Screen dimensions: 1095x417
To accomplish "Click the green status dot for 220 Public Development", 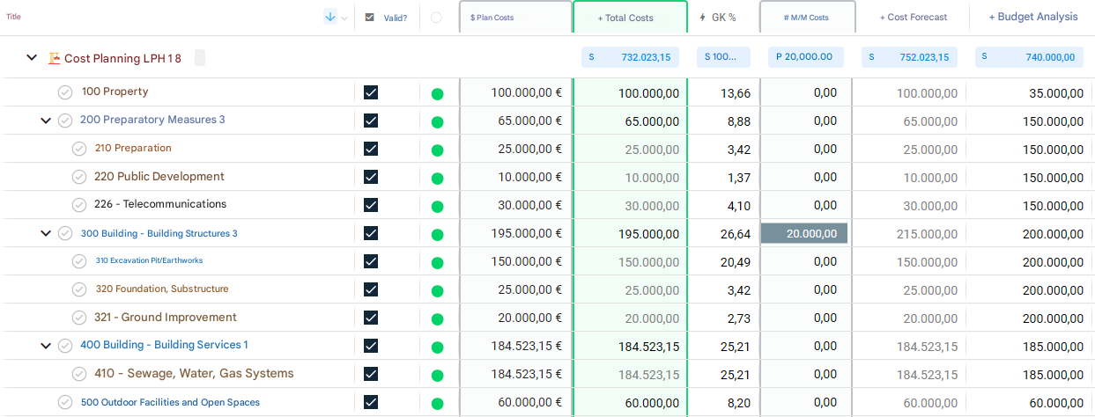I will (x=437, y=178).
